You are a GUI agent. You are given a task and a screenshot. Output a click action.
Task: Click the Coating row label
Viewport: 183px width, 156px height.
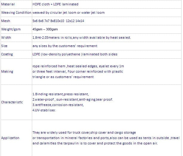[7, 54]
